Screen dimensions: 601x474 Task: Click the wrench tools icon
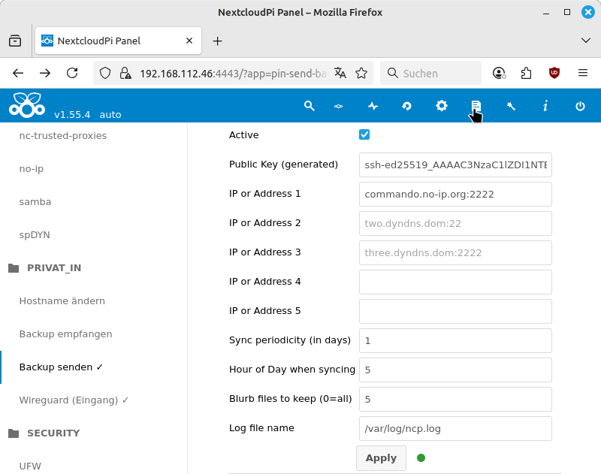click(511, 106)
